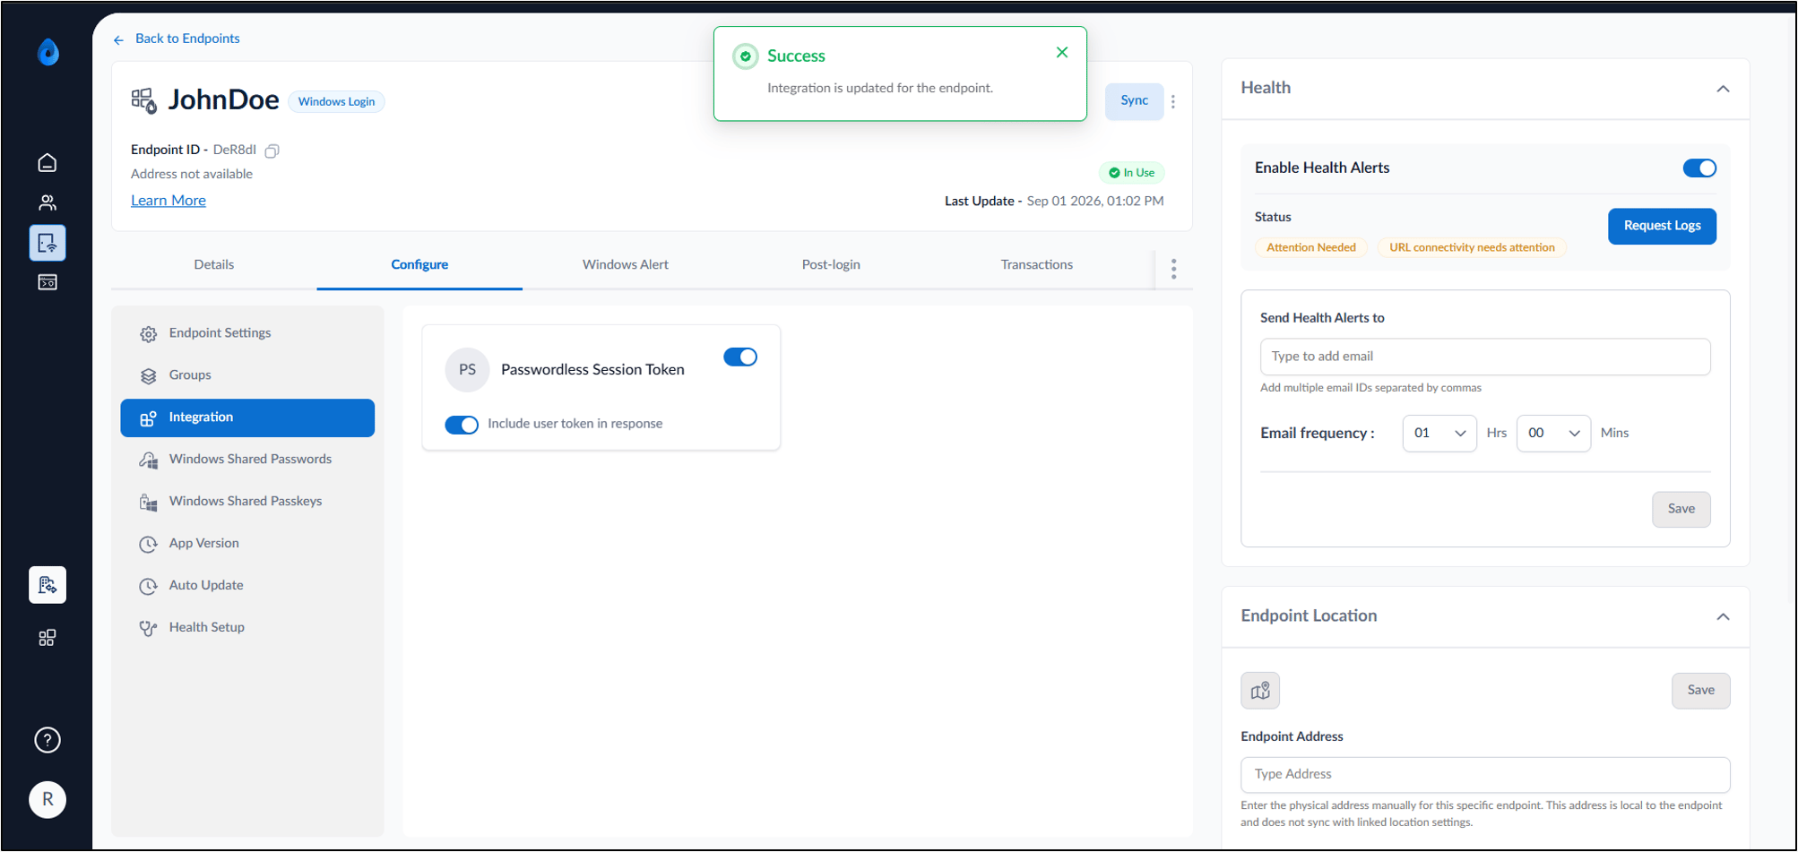Click the endpoint location map icon
This screenshot has height=852, width=1798.
(1260, 691)
